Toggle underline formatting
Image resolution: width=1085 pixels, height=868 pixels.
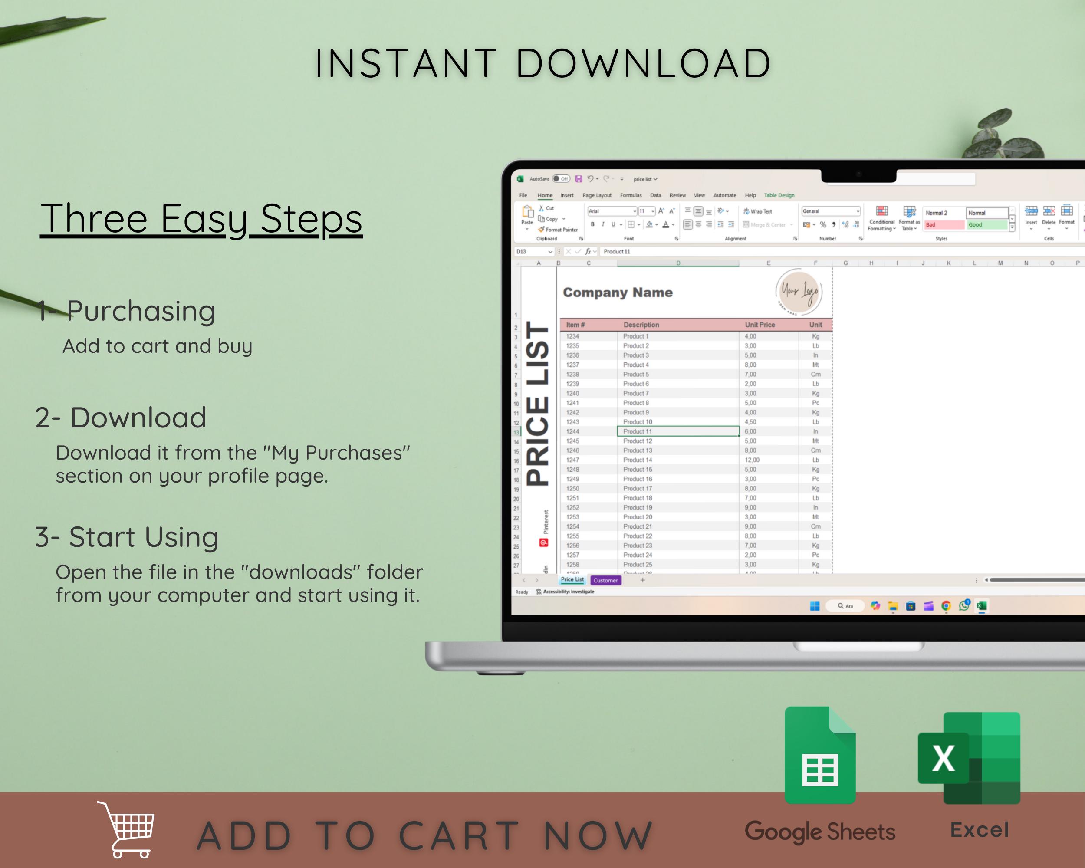point(613,224)
